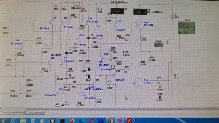Select the ground symbol below R5
Image resolution: width=219 pixels, height=123 pixels.
[41, 81]
